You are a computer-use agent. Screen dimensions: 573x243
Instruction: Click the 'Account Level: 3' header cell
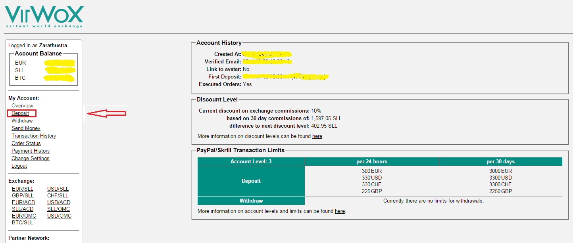[x=251, y=161]
